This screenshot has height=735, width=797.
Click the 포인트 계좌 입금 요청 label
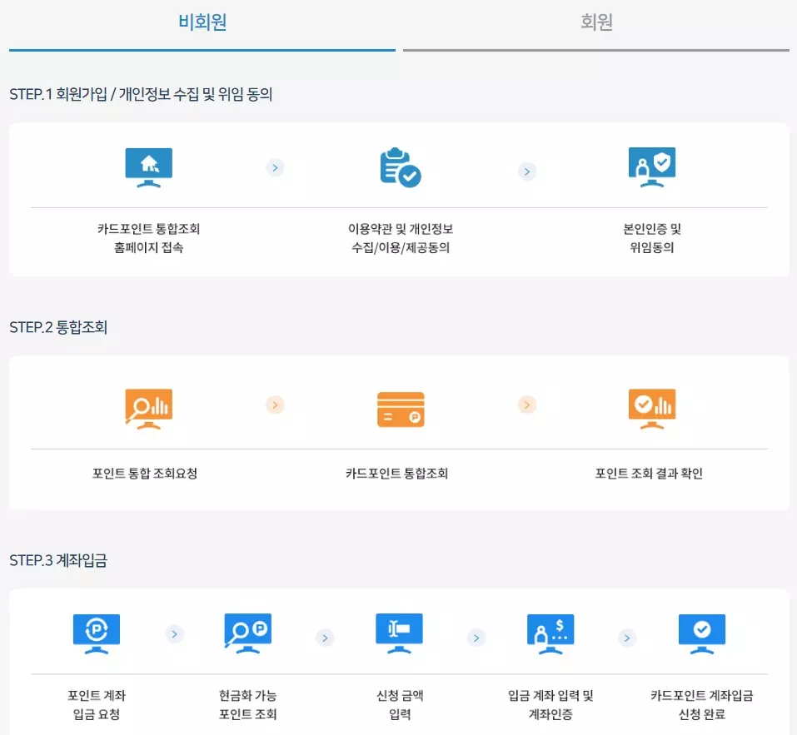pos(97,705)
